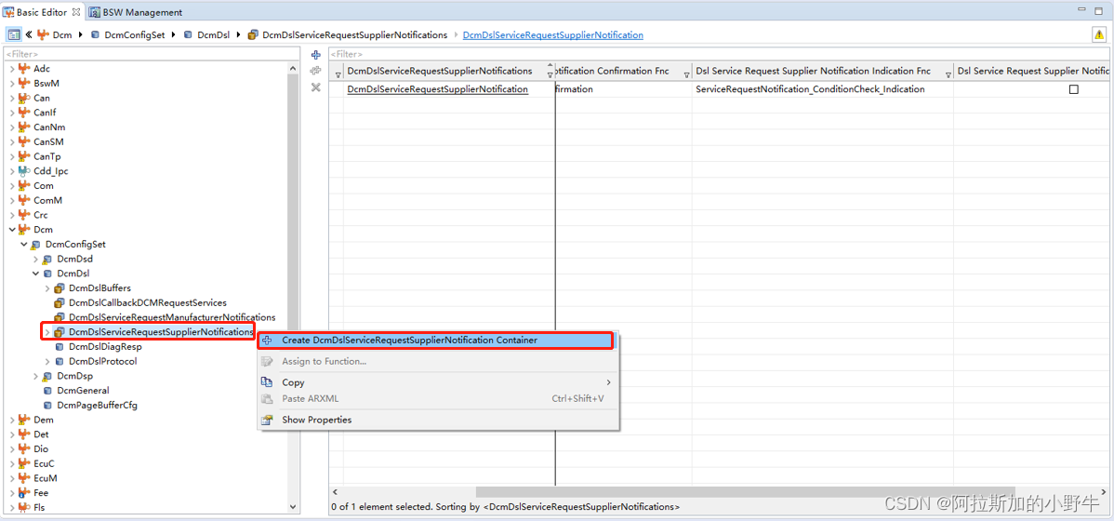Expand the CanIf tree node

pyautogui.click(x=12, y=113)
